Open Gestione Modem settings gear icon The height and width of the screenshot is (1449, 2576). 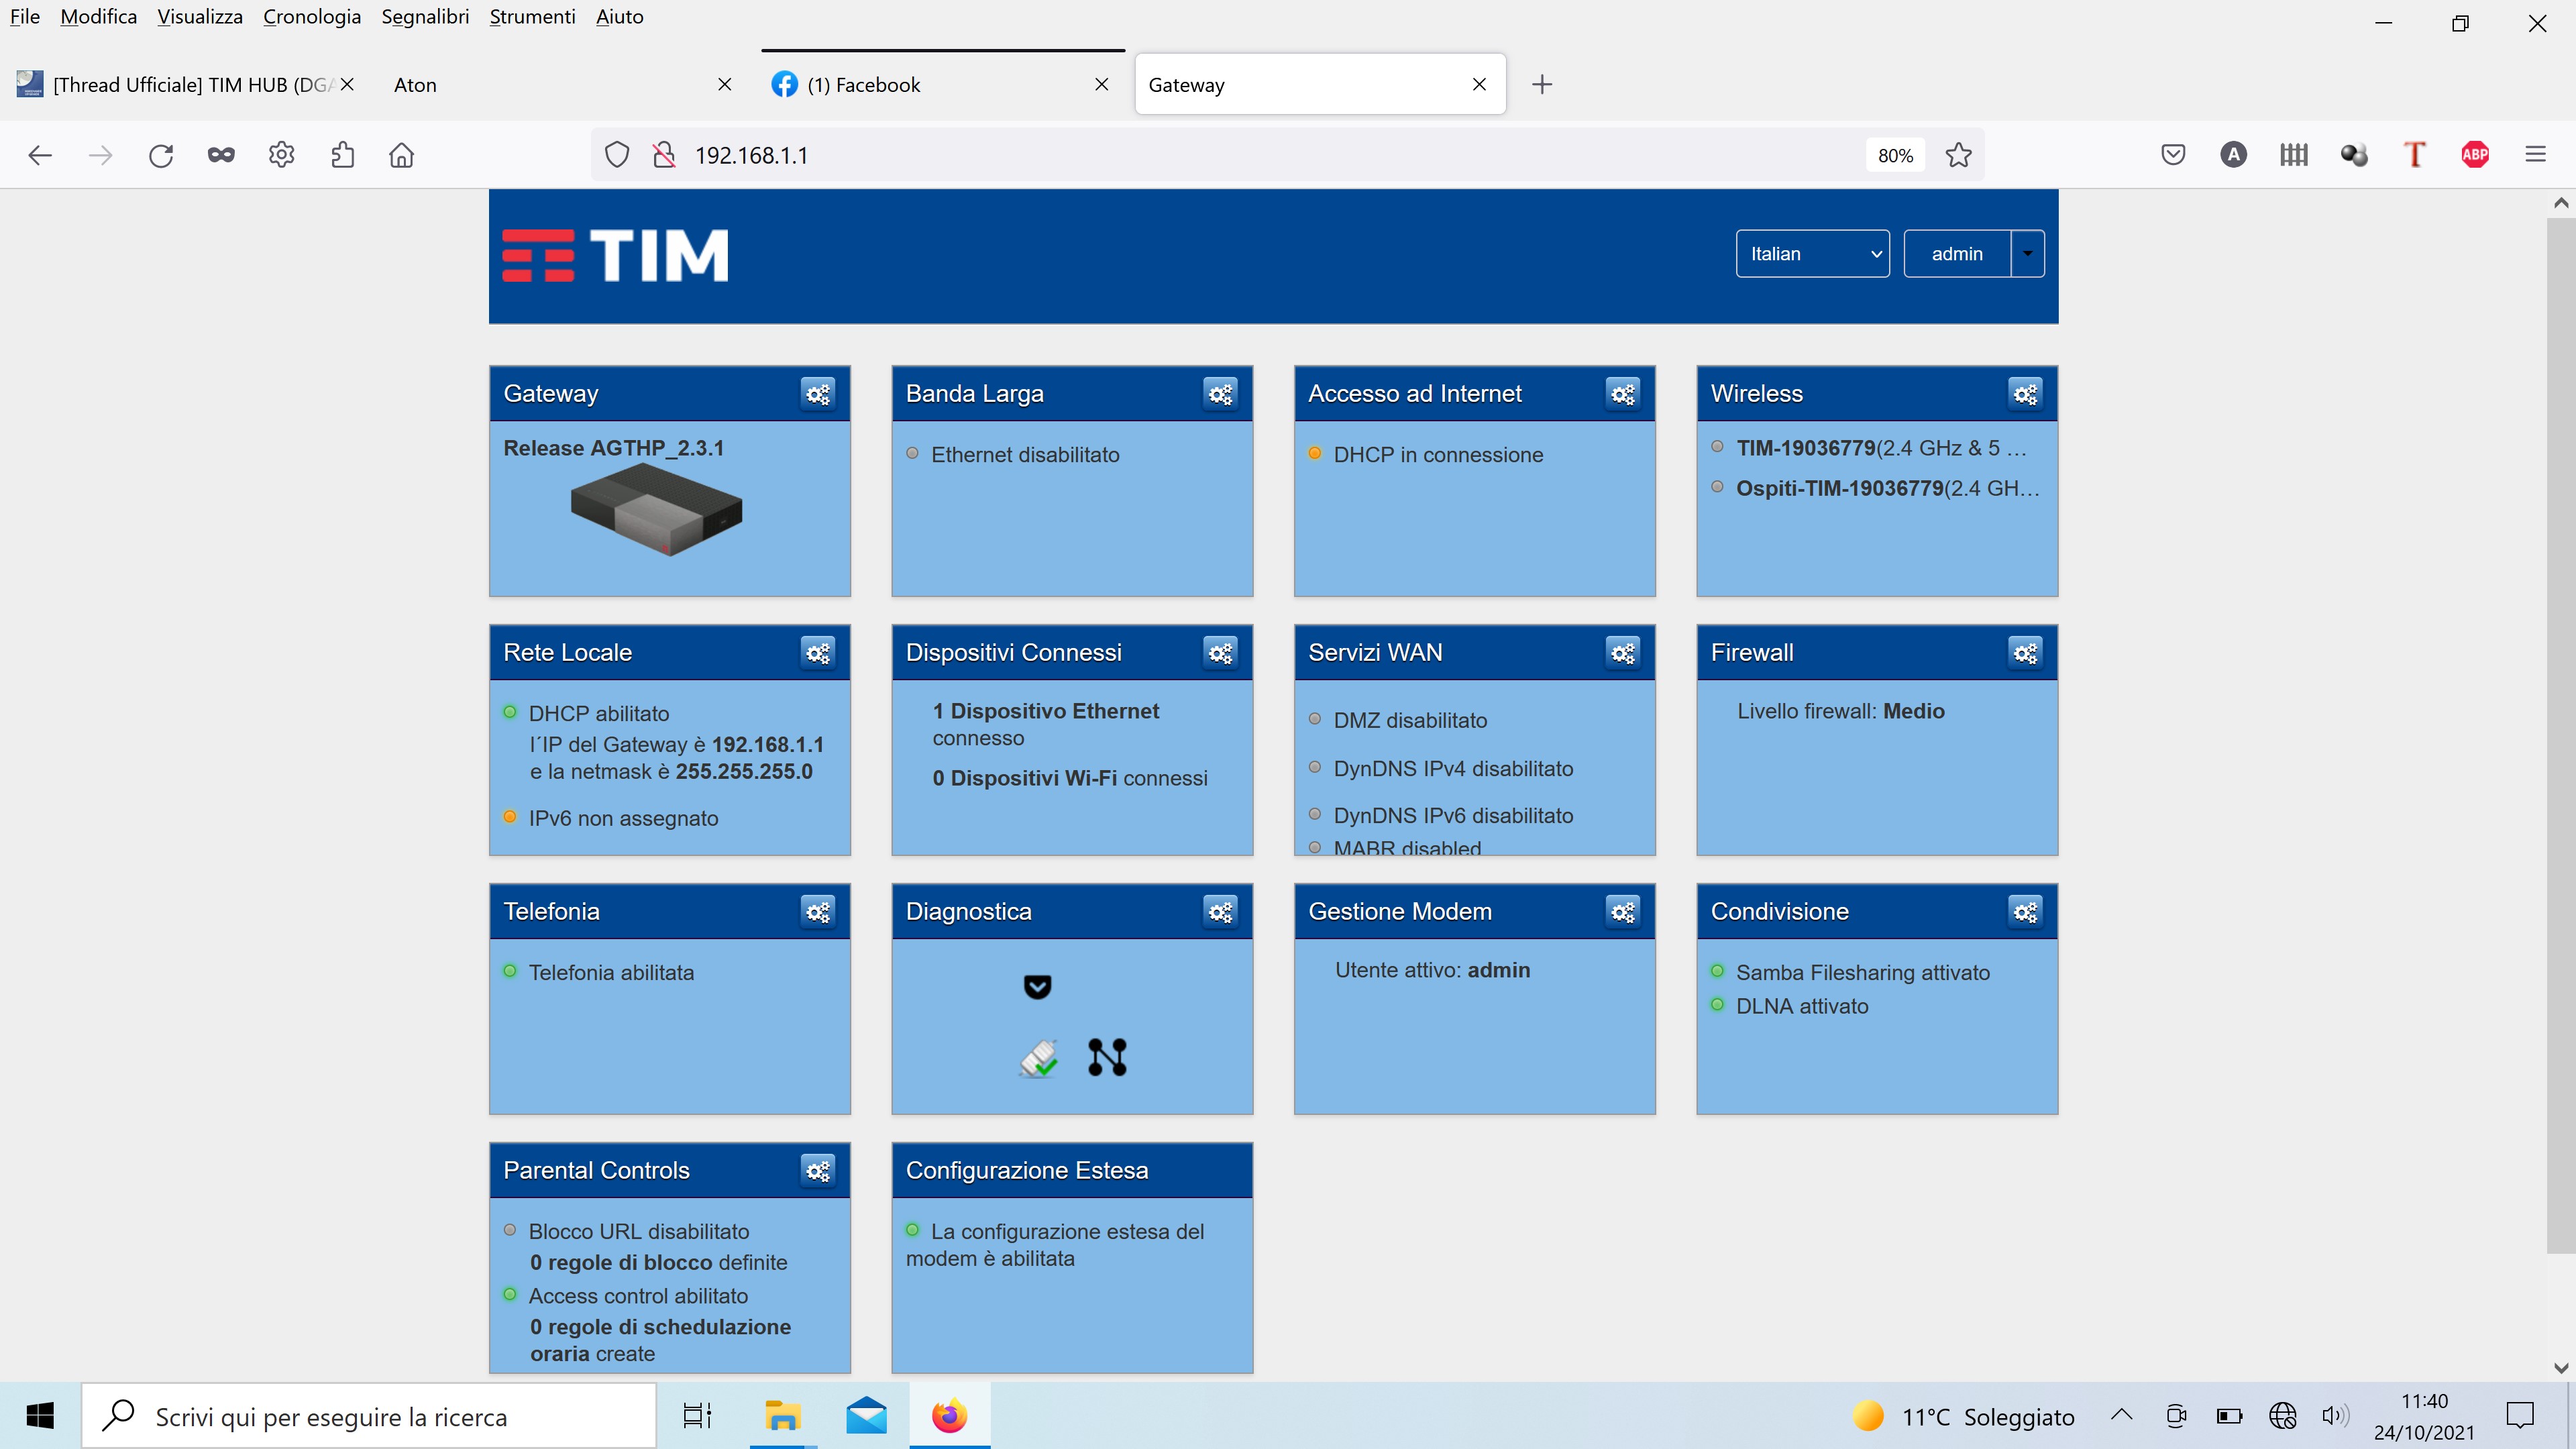(x=1623, y=912)
